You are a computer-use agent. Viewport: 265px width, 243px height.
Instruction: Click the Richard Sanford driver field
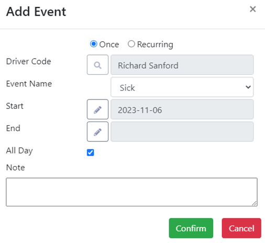[x=182, y=65]
